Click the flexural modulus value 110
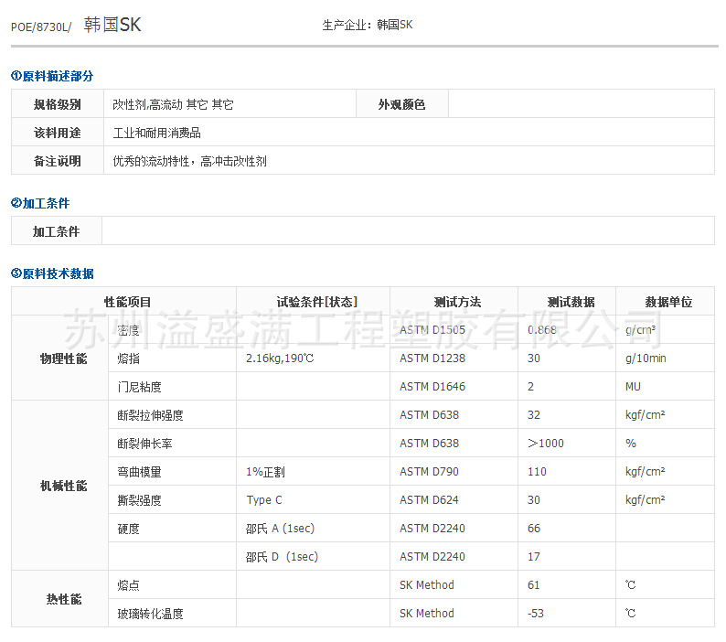The image size is (726, 642). (x=537, y=472)
